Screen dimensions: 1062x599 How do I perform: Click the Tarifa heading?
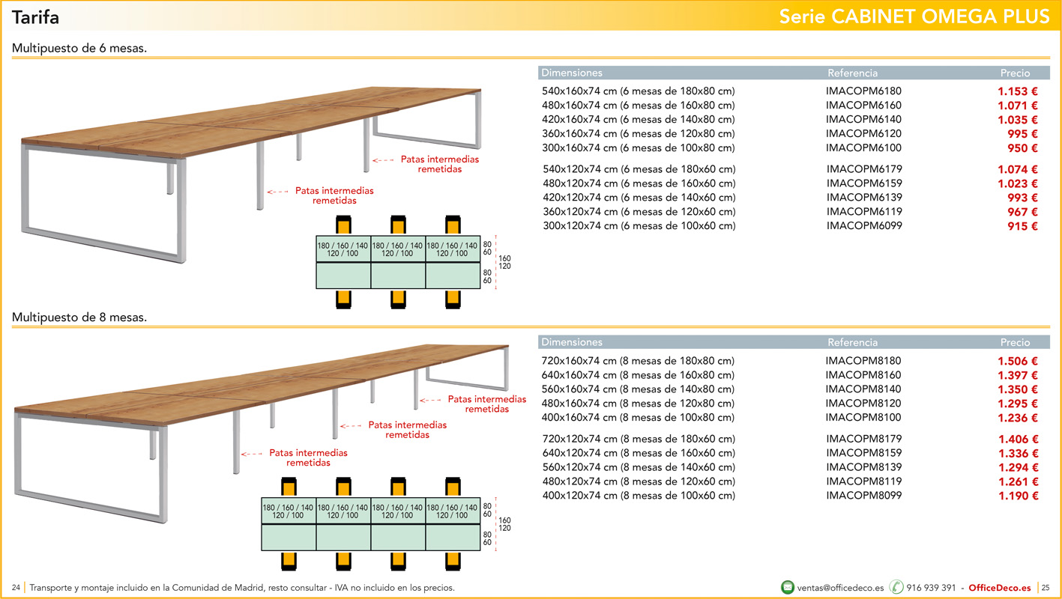[35, 16]
